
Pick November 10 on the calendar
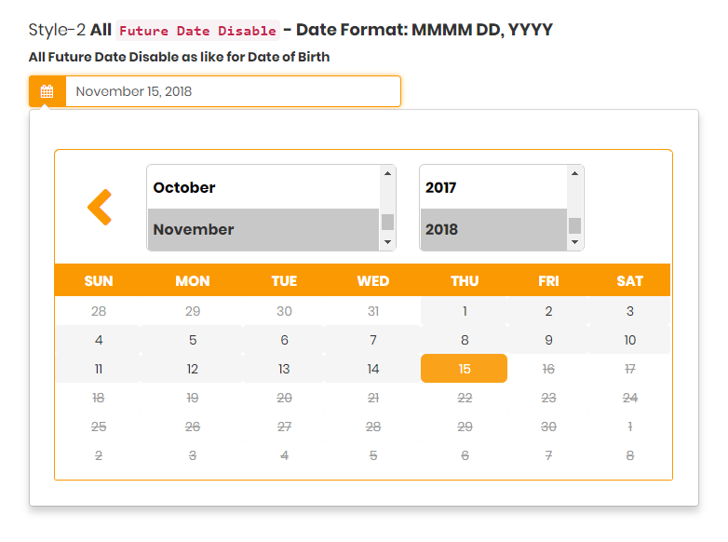pyautogui.click(x=629, y=340)
